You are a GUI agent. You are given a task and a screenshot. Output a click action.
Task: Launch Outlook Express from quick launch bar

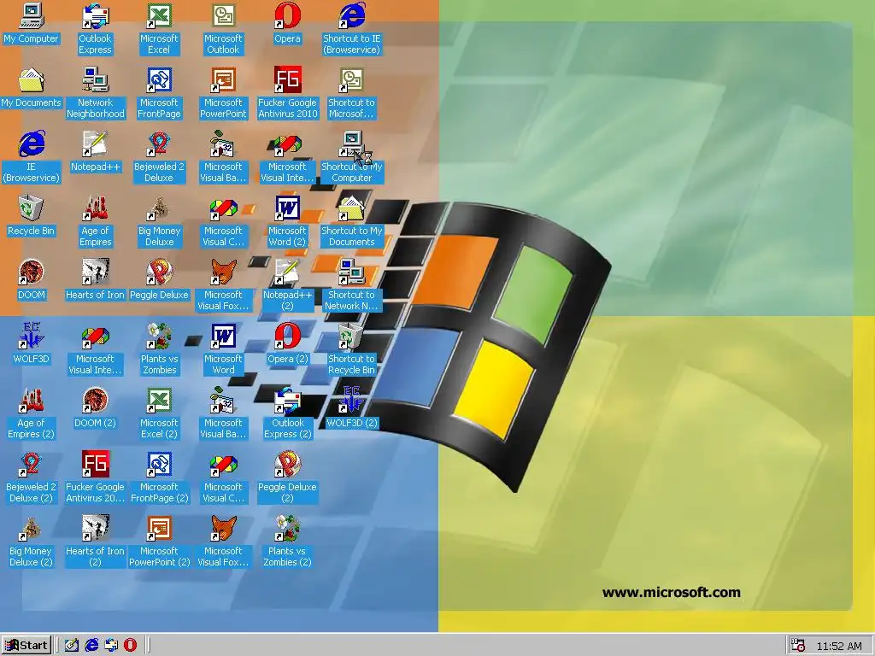111,646
